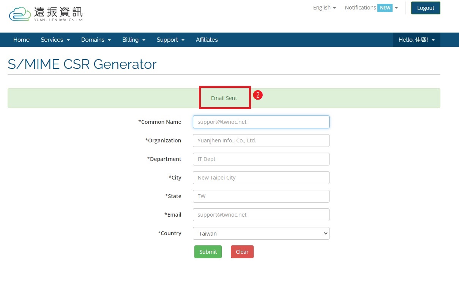The width and height of the screenshot is (459, 281).
Task: Click the Email input field
Action: click(x=261, y=214)
